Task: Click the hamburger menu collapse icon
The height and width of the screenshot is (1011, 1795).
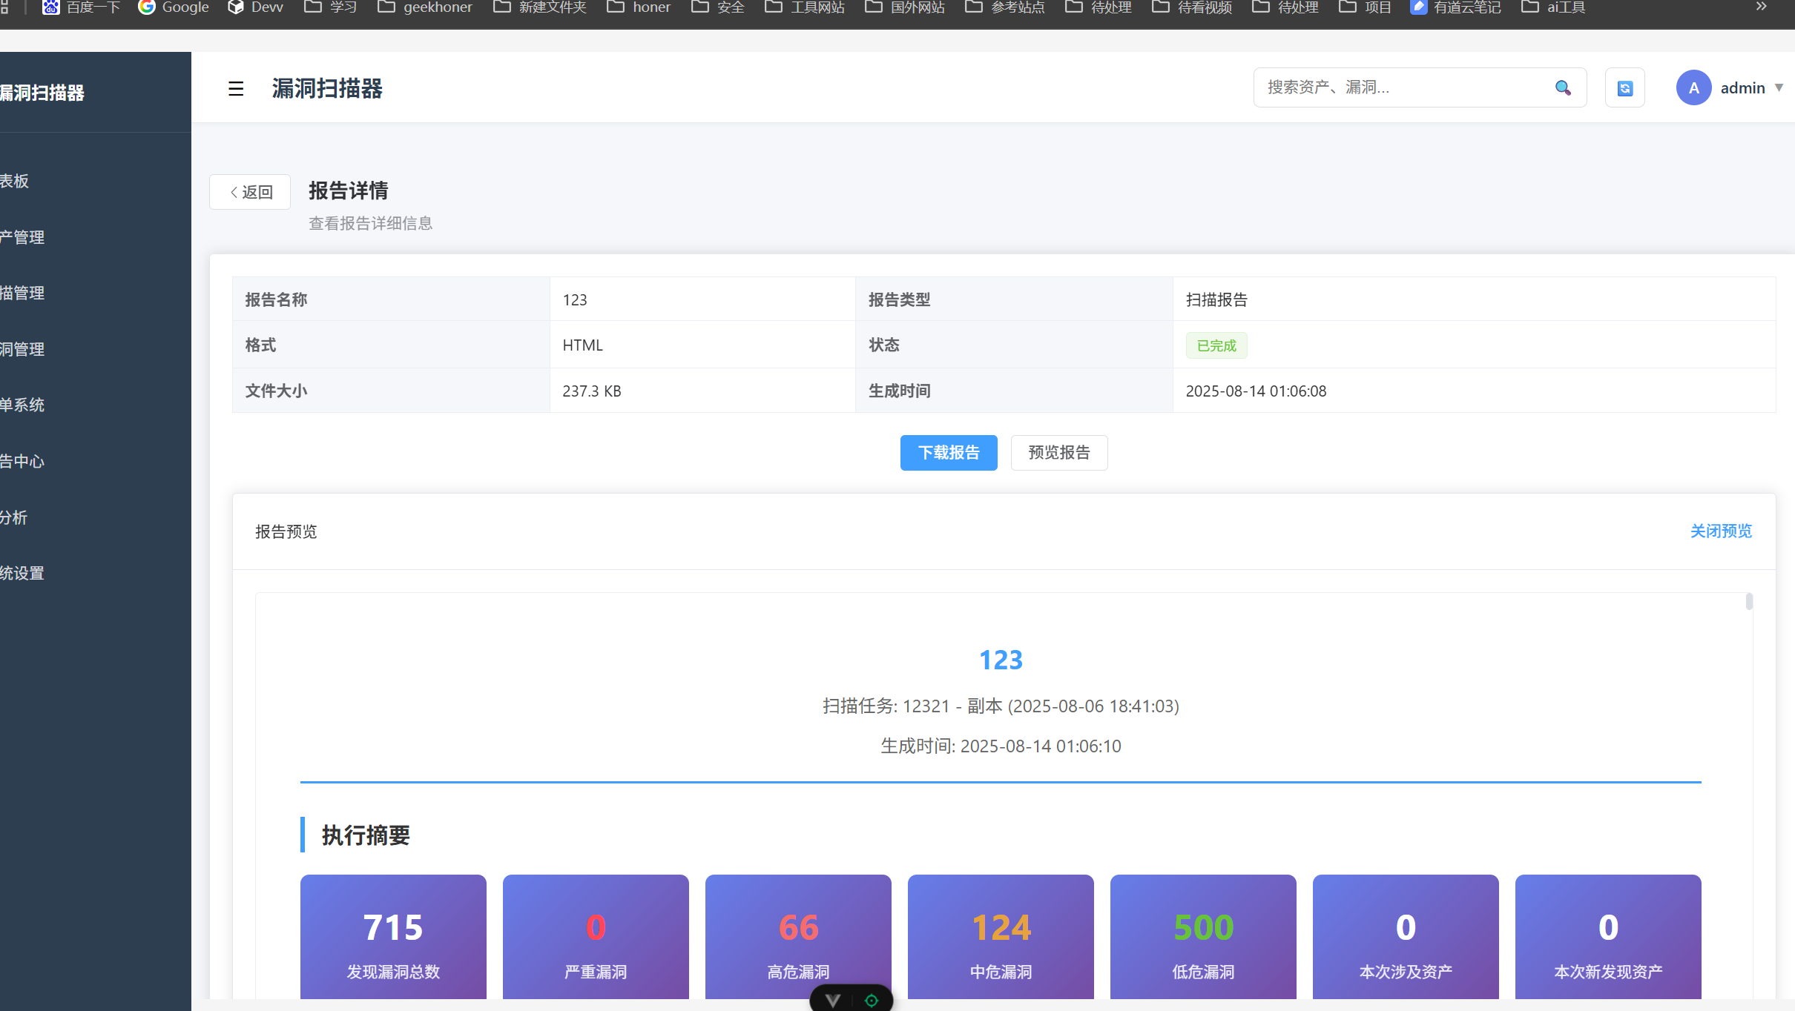Action: [x=236, y=89]
